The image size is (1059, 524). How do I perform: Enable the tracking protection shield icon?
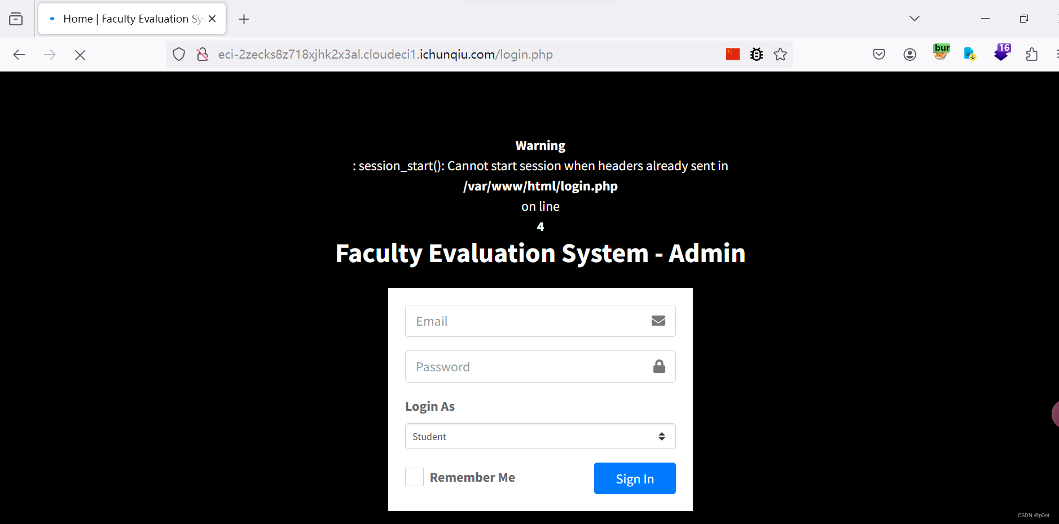pos(178,54)
